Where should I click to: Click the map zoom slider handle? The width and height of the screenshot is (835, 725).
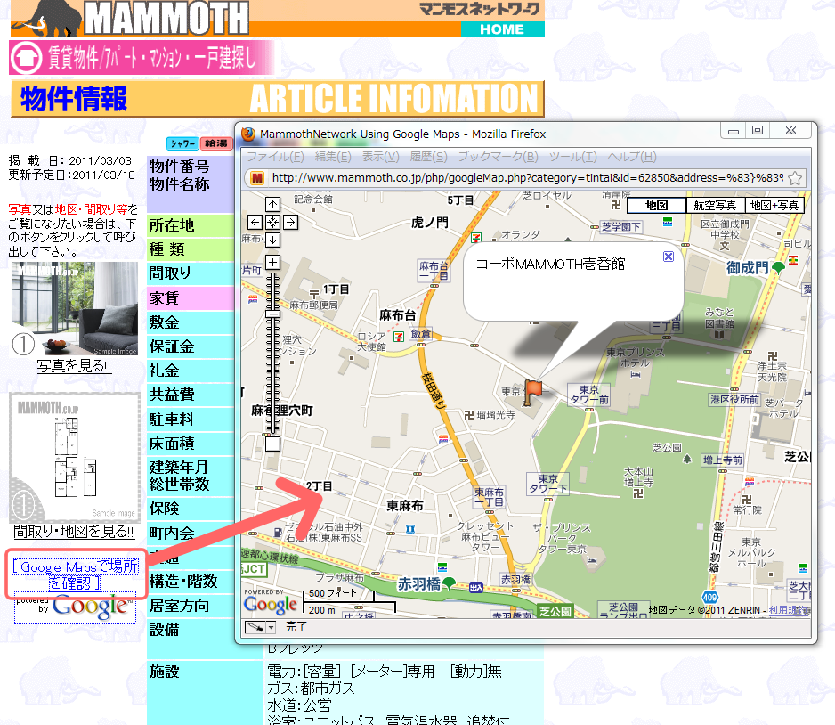tap(272, 314)
